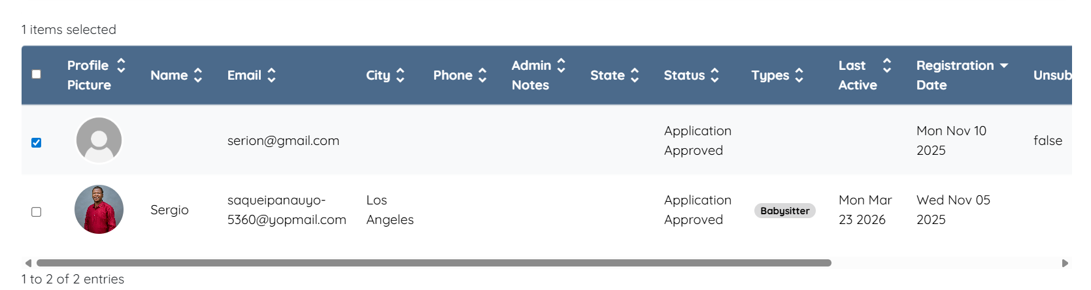Sort by the Status column icon
The width and height of the screenshot is (1091, 290).
(x=714, y=76)
